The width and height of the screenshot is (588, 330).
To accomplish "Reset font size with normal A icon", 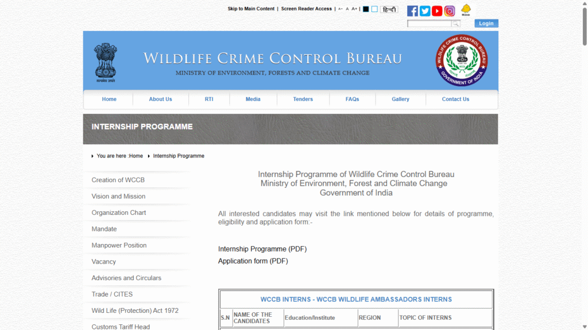I will coord(347,9).
